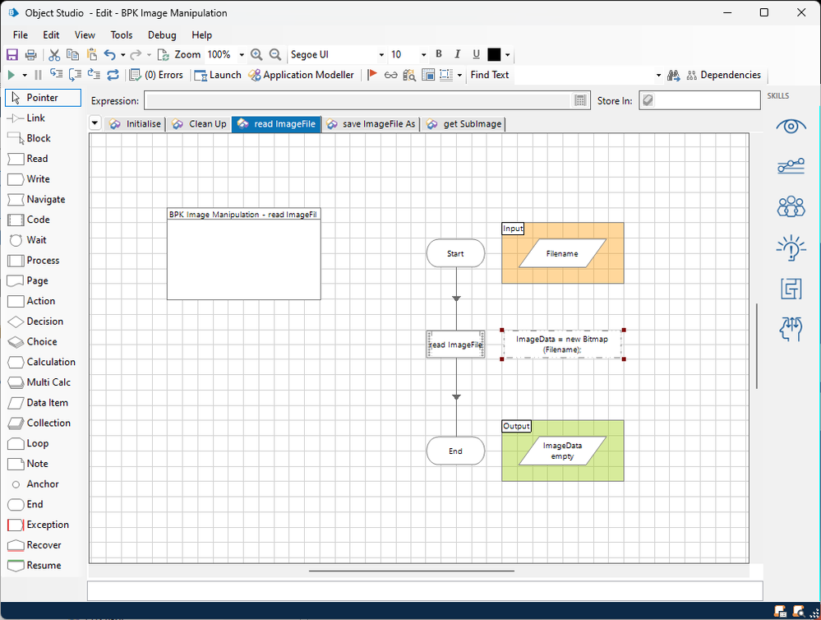Click the Save icon in toolbar
This screenshot has width=821, height=620.
(12, 55)
